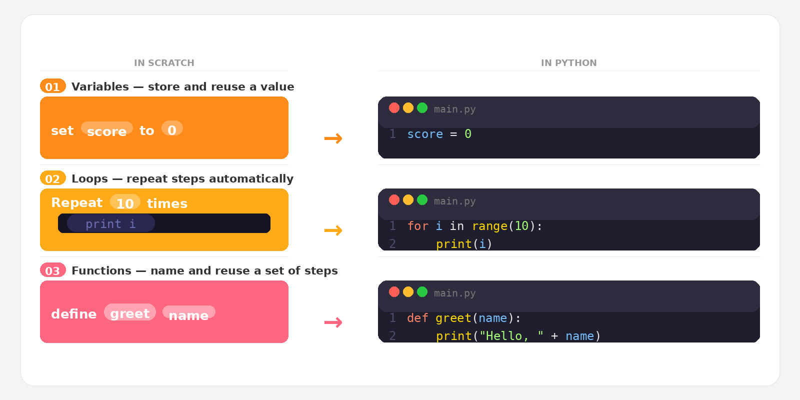Click the 'print("Hello, " + name)' code line
Screen dimensions: 800x400
point(518,336)
